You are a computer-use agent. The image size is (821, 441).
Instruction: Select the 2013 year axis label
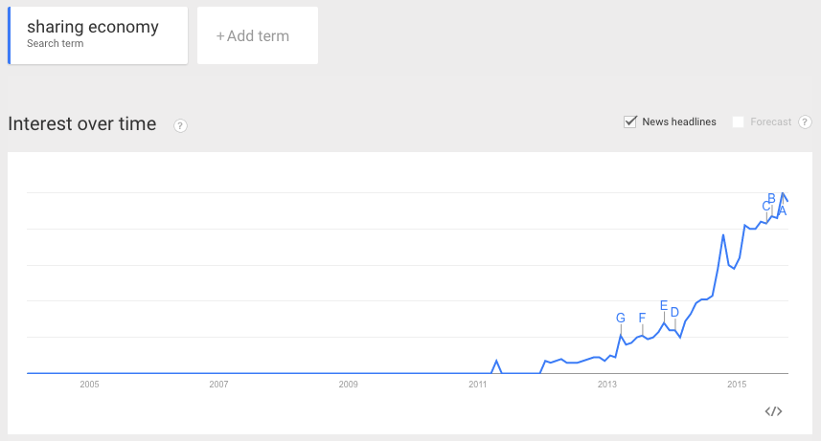pyautogui.click(x=607, y=385)
